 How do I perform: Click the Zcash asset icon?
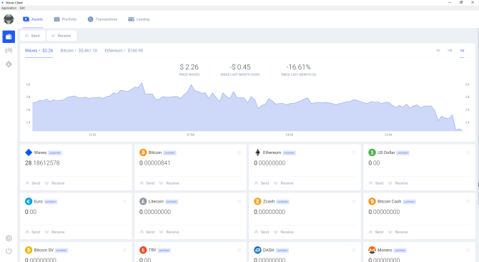click(x=257, y=201)
